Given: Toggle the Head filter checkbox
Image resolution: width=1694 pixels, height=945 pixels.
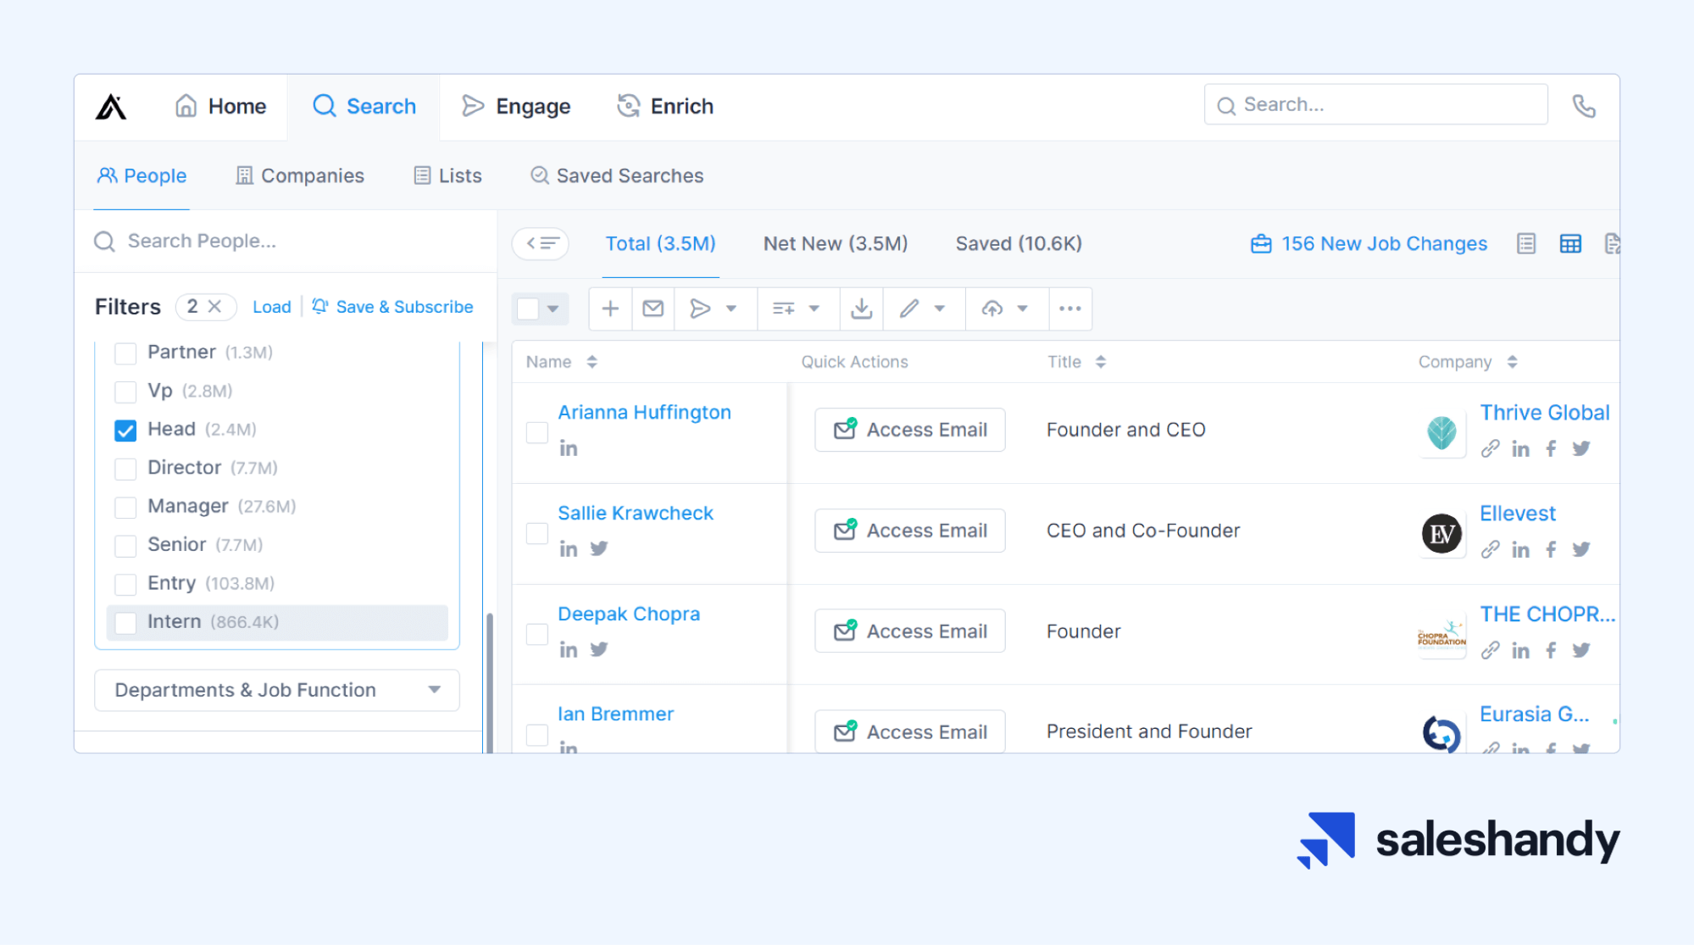Looking at the screenshot, I should pyautogui.click(x=125, y=428).
